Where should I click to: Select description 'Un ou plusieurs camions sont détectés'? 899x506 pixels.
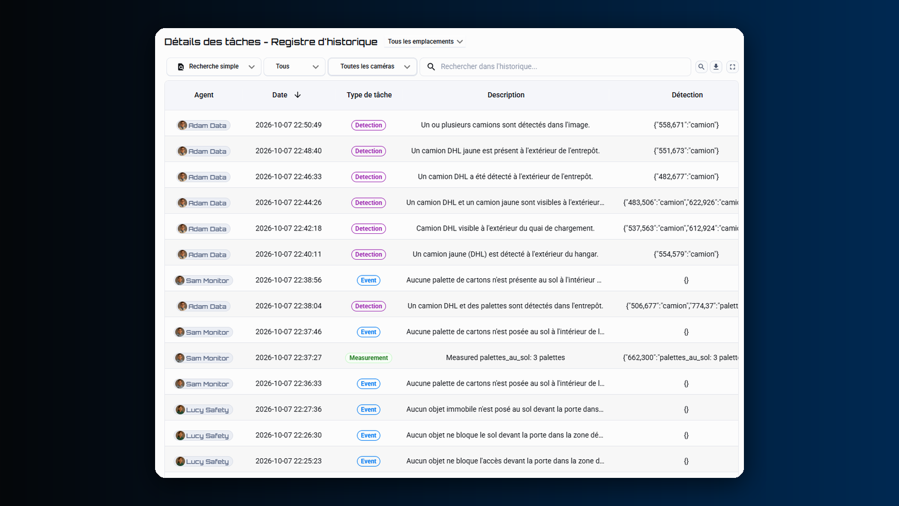[506, 125]
